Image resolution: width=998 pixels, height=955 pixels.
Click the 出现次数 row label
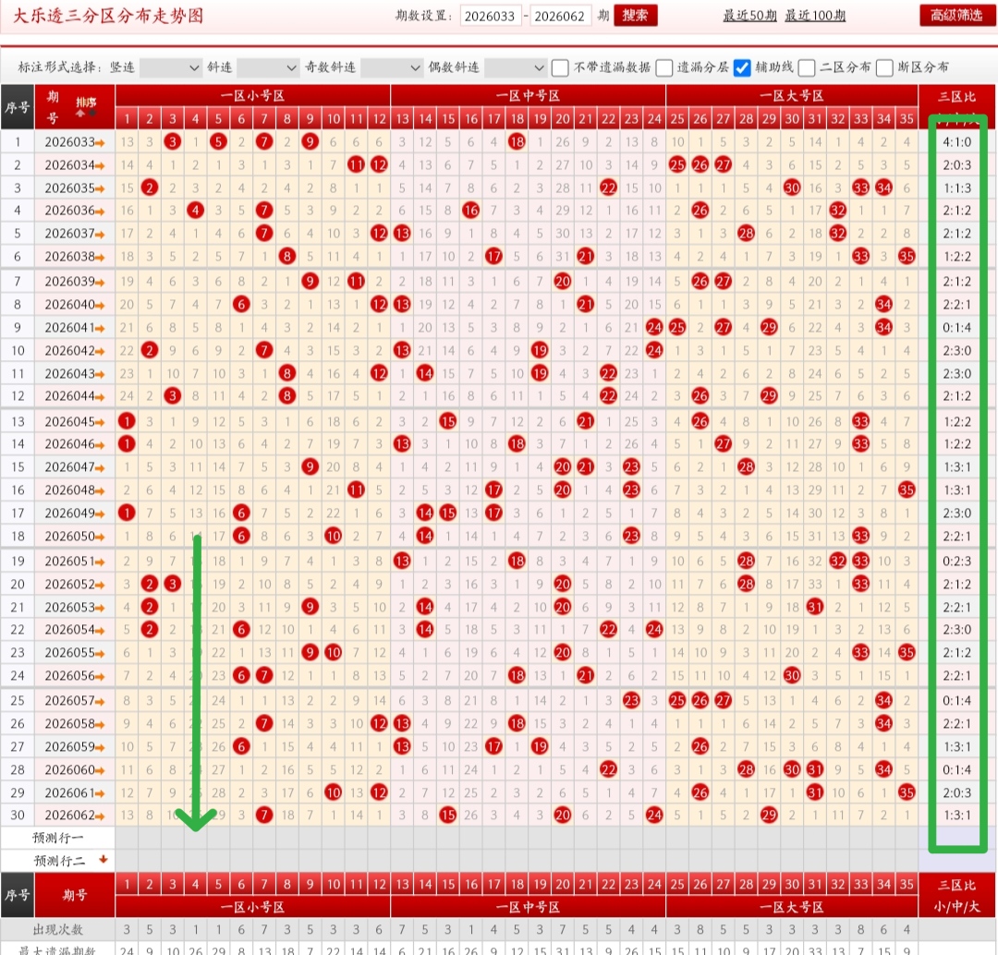coord(58,929)
